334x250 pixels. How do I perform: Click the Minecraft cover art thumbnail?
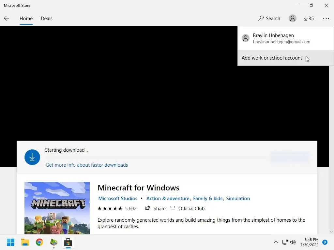tap(57, 208)
